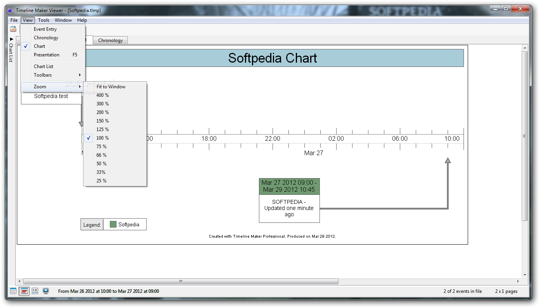The image size is (540, 308).
Task: Set zoom to 125 %
Action: click(115, 129)
